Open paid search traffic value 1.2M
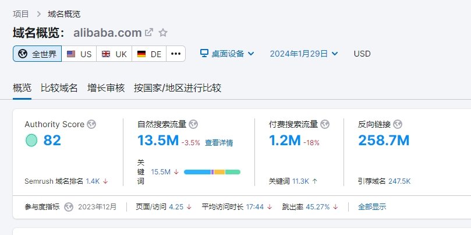This screenshot has height=235, width=471. coord(285,140)
